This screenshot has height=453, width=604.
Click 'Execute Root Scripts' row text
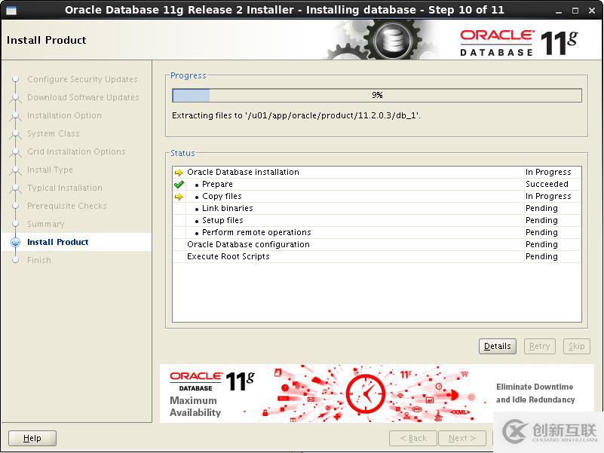pyautogui.click(x=228, y=256)
